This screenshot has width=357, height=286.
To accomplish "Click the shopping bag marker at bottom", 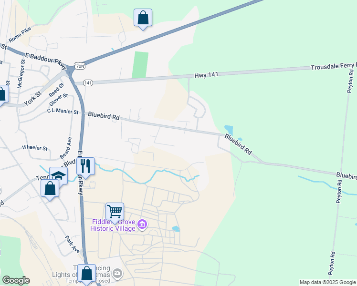I will coord(87,273).
